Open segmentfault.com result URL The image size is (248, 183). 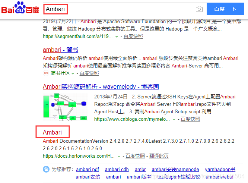78,37
